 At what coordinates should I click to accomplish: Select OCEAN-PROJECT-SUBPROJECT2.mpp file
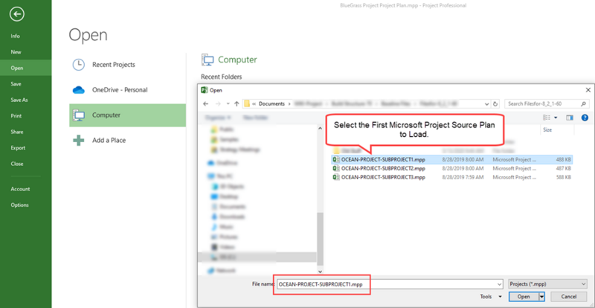[x=452, y=168]
